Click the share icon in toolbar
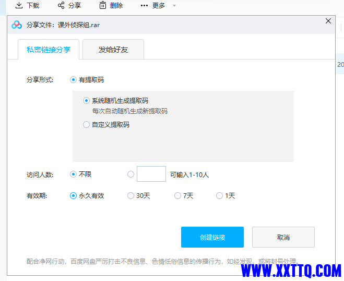The image size is (344, 281). (61, 5)
